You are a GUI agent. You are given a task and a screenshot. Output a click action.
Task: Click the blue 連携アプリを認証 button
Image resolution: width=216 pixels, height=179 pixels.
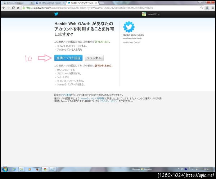click(x=68, y=58)
